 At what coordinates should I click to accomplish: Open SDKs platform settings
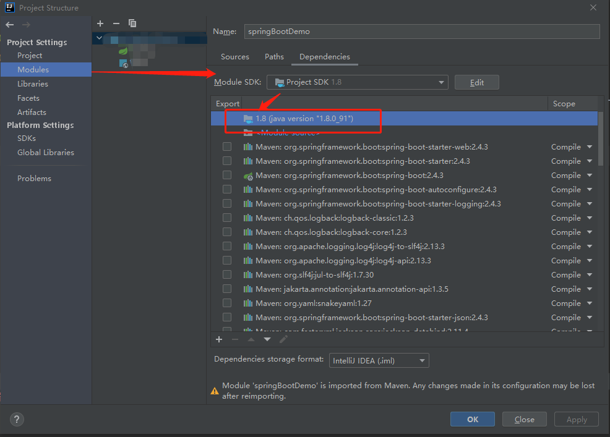[x=27, y=138]
